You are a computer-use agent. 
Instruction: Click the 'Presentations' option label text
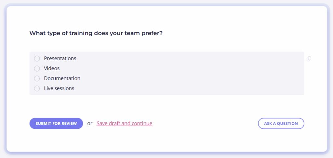pos(60,58)
